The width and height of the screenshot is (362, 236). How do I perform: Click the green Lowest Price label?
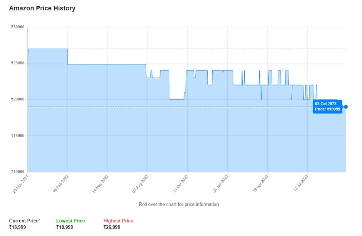pyautogui.click(x=70, y=221)
